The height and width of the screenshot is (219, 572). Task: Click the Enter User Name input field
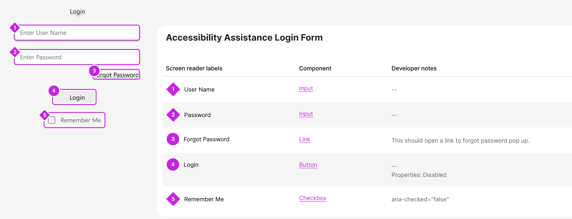point(77,33)
